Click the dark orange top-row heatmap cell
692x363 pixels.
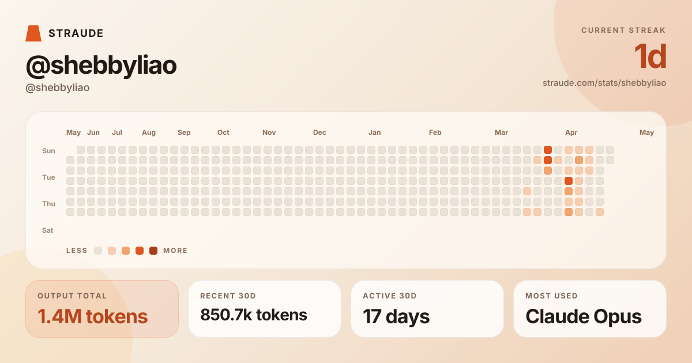(x=548, y=150)
